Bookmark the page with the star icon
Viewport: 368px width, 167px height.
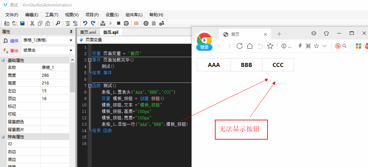270,46
